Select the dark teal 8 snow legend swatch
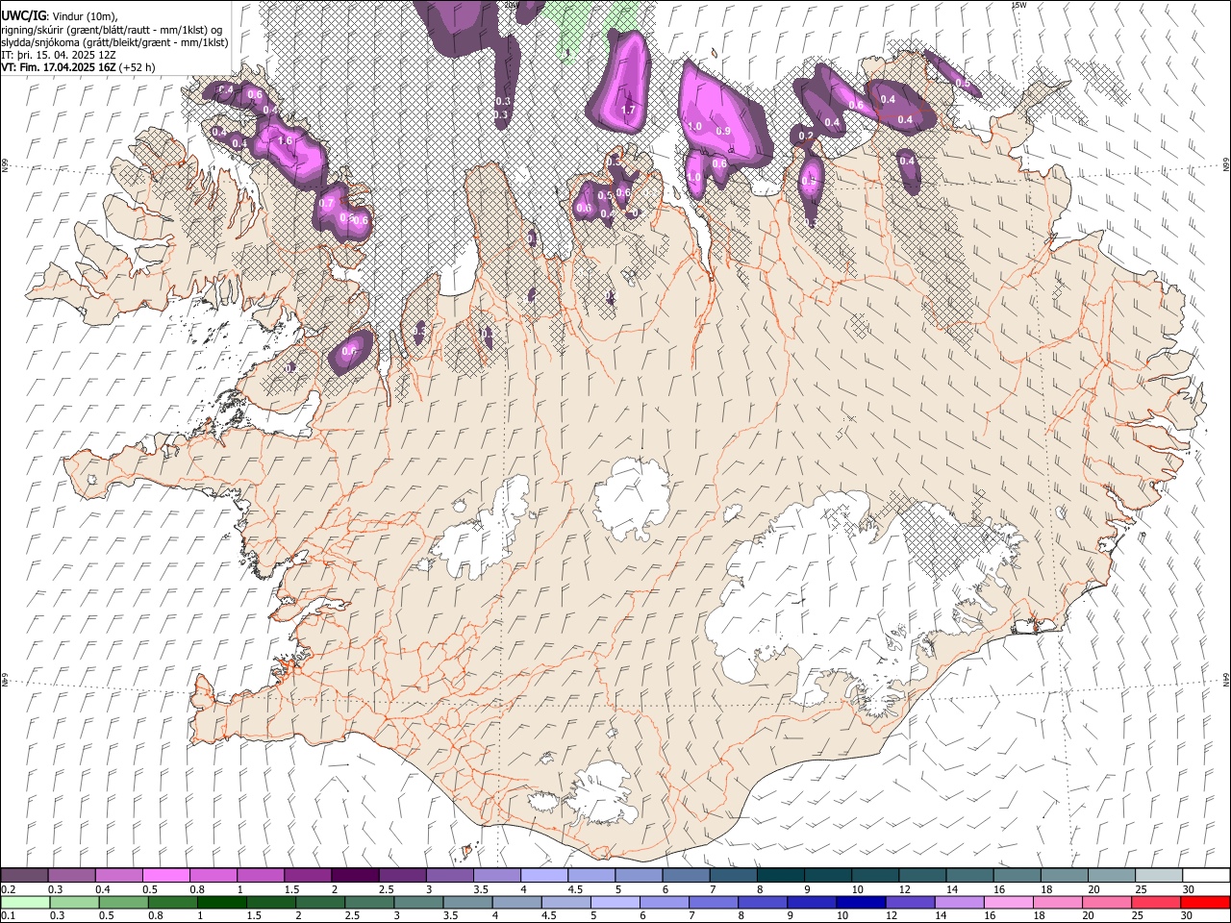1231x923 pixels. [780, 876]
